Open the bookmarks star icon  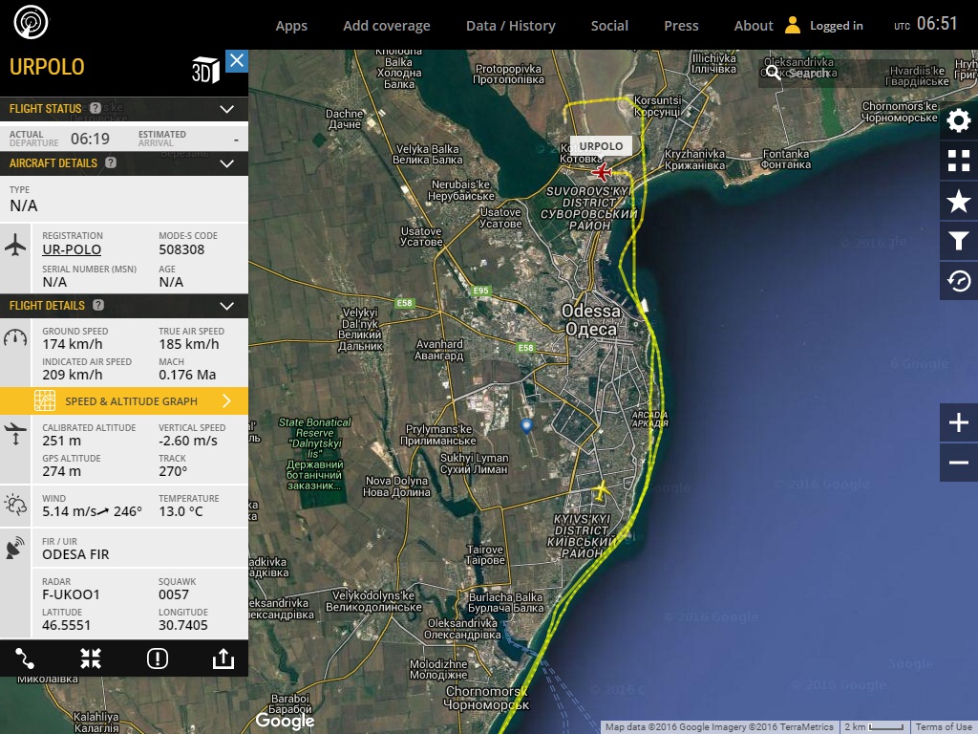click(958, 201)
